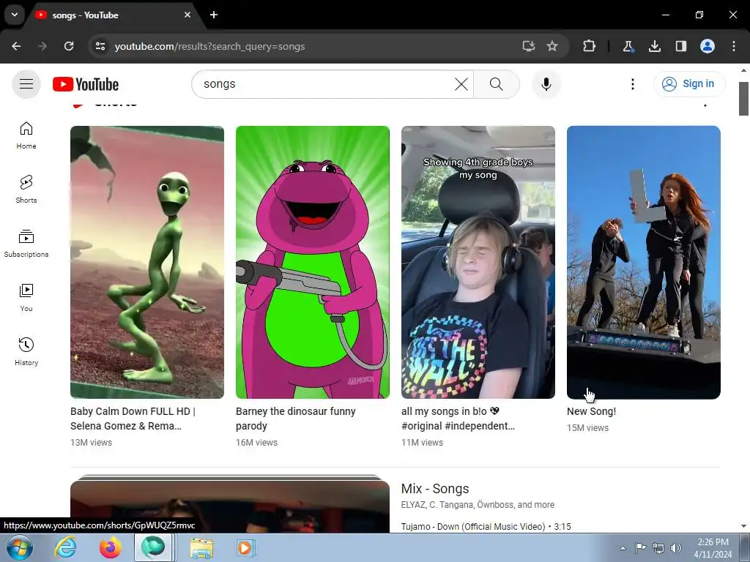Click the 11M views text
Image resolution: width=750 pixels, height=562 pixels.
click(x=422, y=443)
